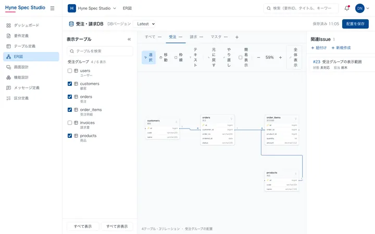Screen dimensions: 375x234
Task: Switch to the 請求 tab
Action: 193,37
